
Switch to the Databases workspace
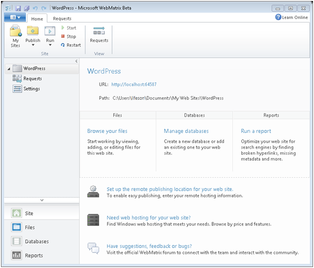tap(41, 241)
